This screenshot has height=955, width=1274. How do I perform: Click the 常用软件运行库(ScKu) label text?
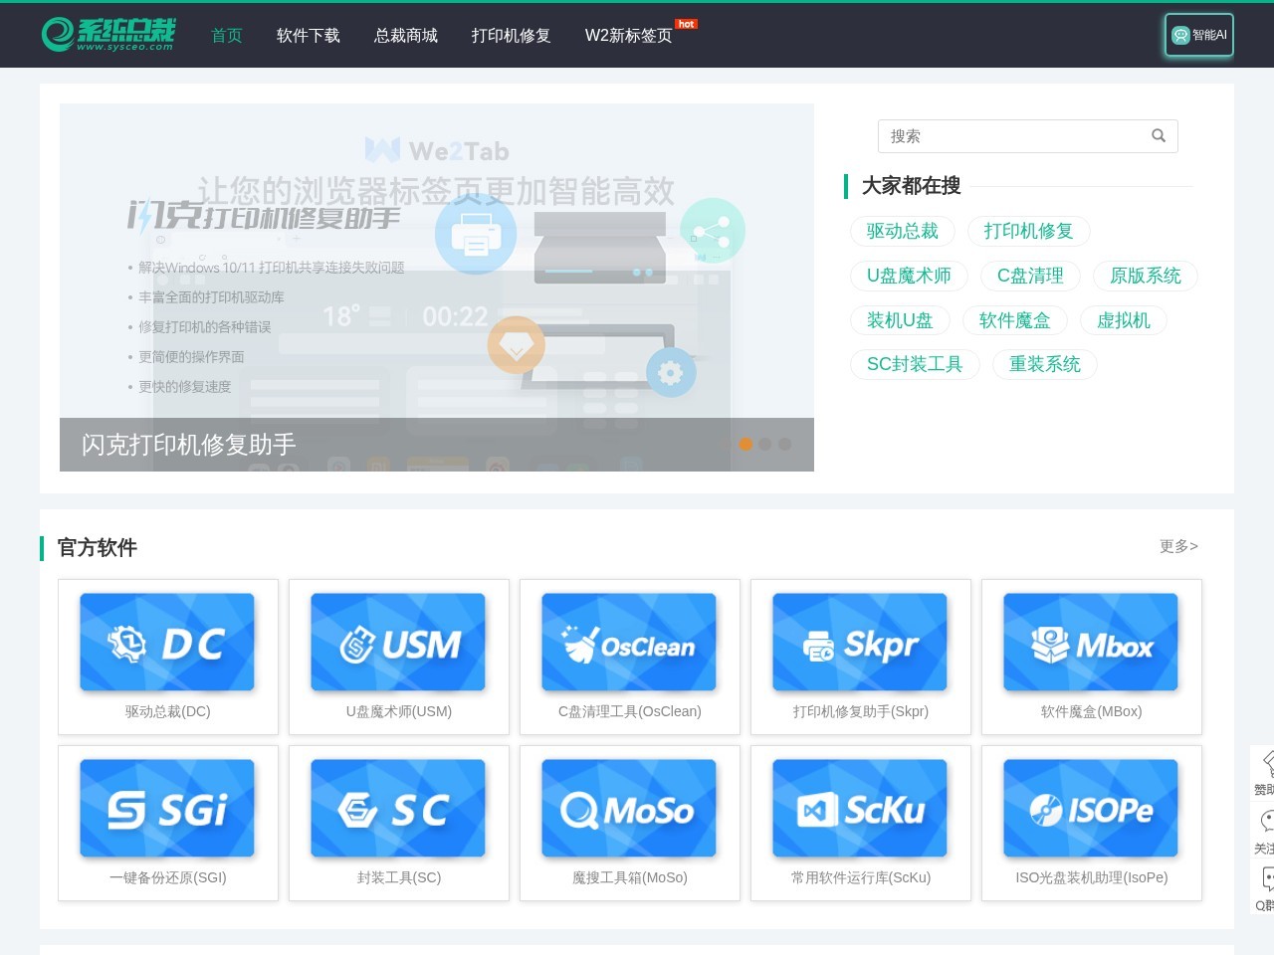point(860,877)
